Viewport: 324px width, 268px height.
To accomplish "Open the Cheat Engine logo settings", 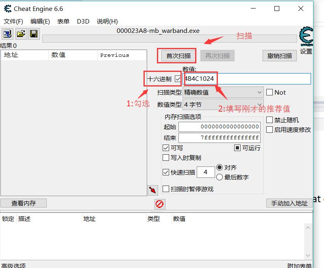I will pyautogui.click(x=306, y=36).
